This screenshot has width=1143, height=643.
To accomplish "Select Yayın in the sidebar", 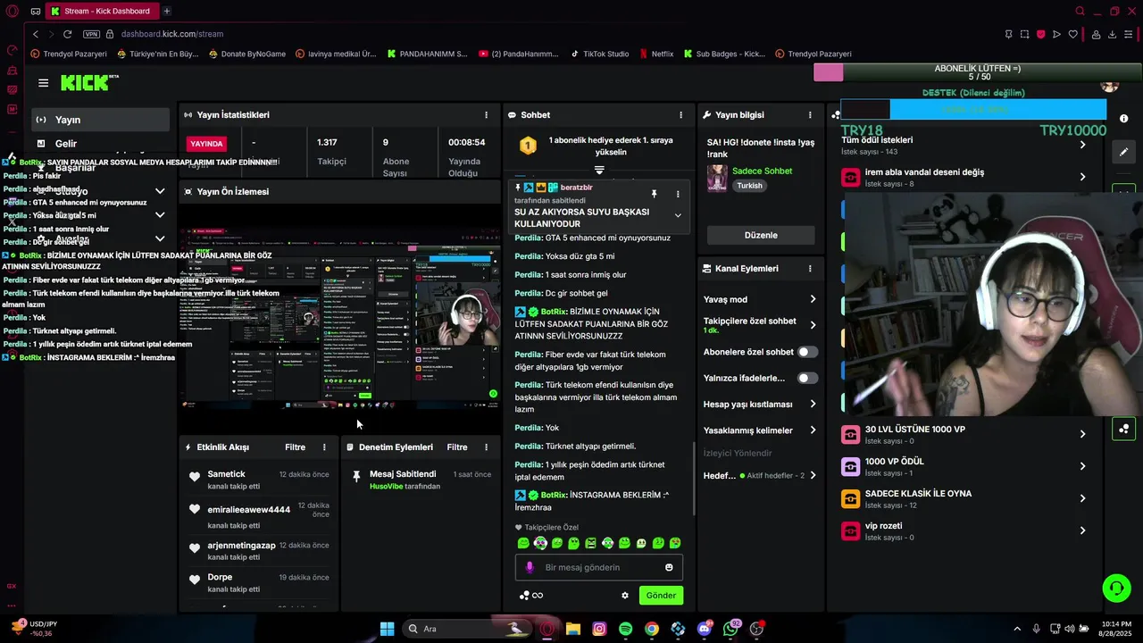I will pyautogui.click(x=101, y=120).
